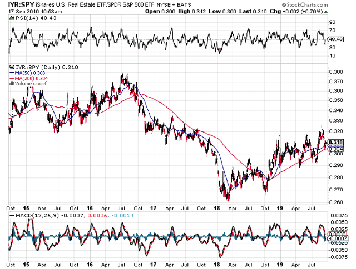Click year label 19 under the price panel
Image resolution: width=356 pixels, height=269 pixels.
click(280, 208)
